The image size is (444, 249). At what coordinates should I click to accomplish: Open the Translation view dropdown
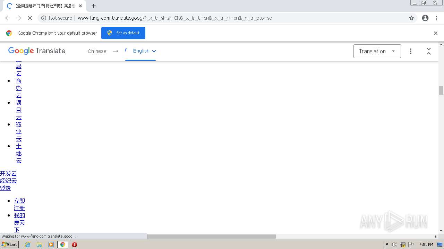377,51
